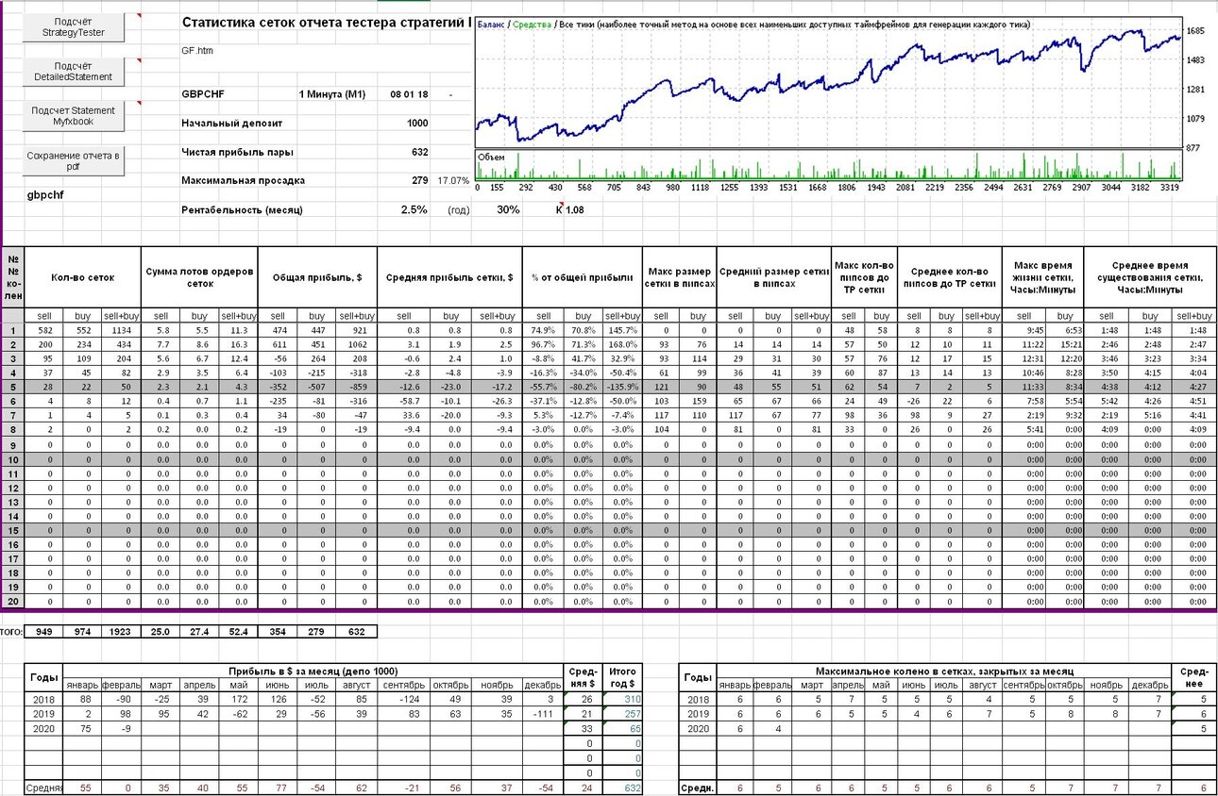The width and height of the screenshot is (1218, 796).
Task: Select the initial deposit value 1000
Action: pos(417,123)
